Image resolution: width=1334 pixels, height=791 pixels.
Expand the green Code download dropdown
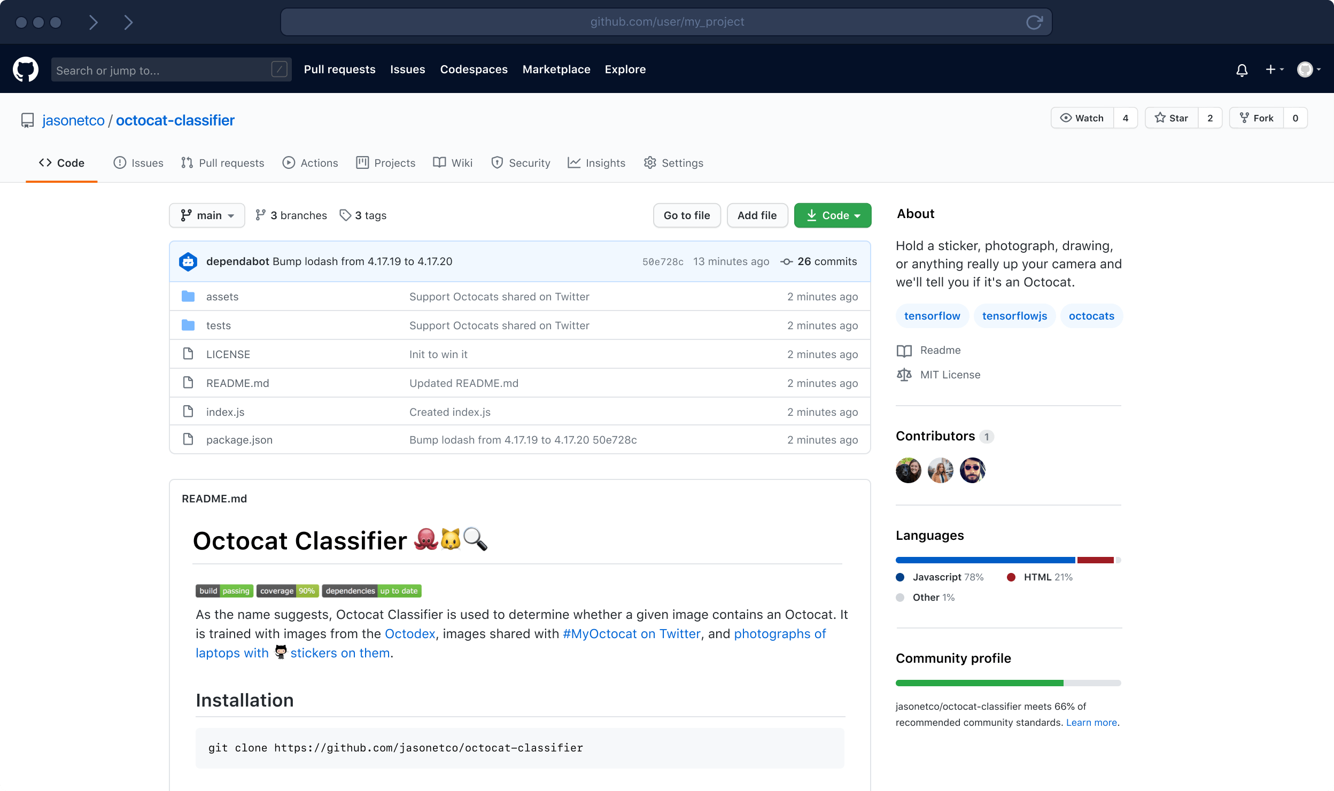point(832,215)
